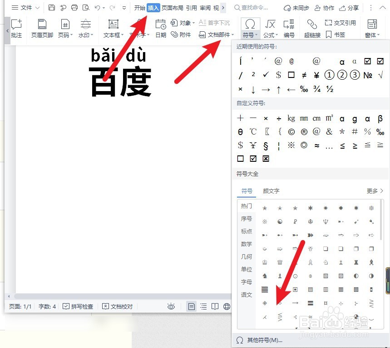This screenshot has width=390, height=348.
Task: Insert the x-marked box symbol in custom symbols
Action: [x=266, y=158]
